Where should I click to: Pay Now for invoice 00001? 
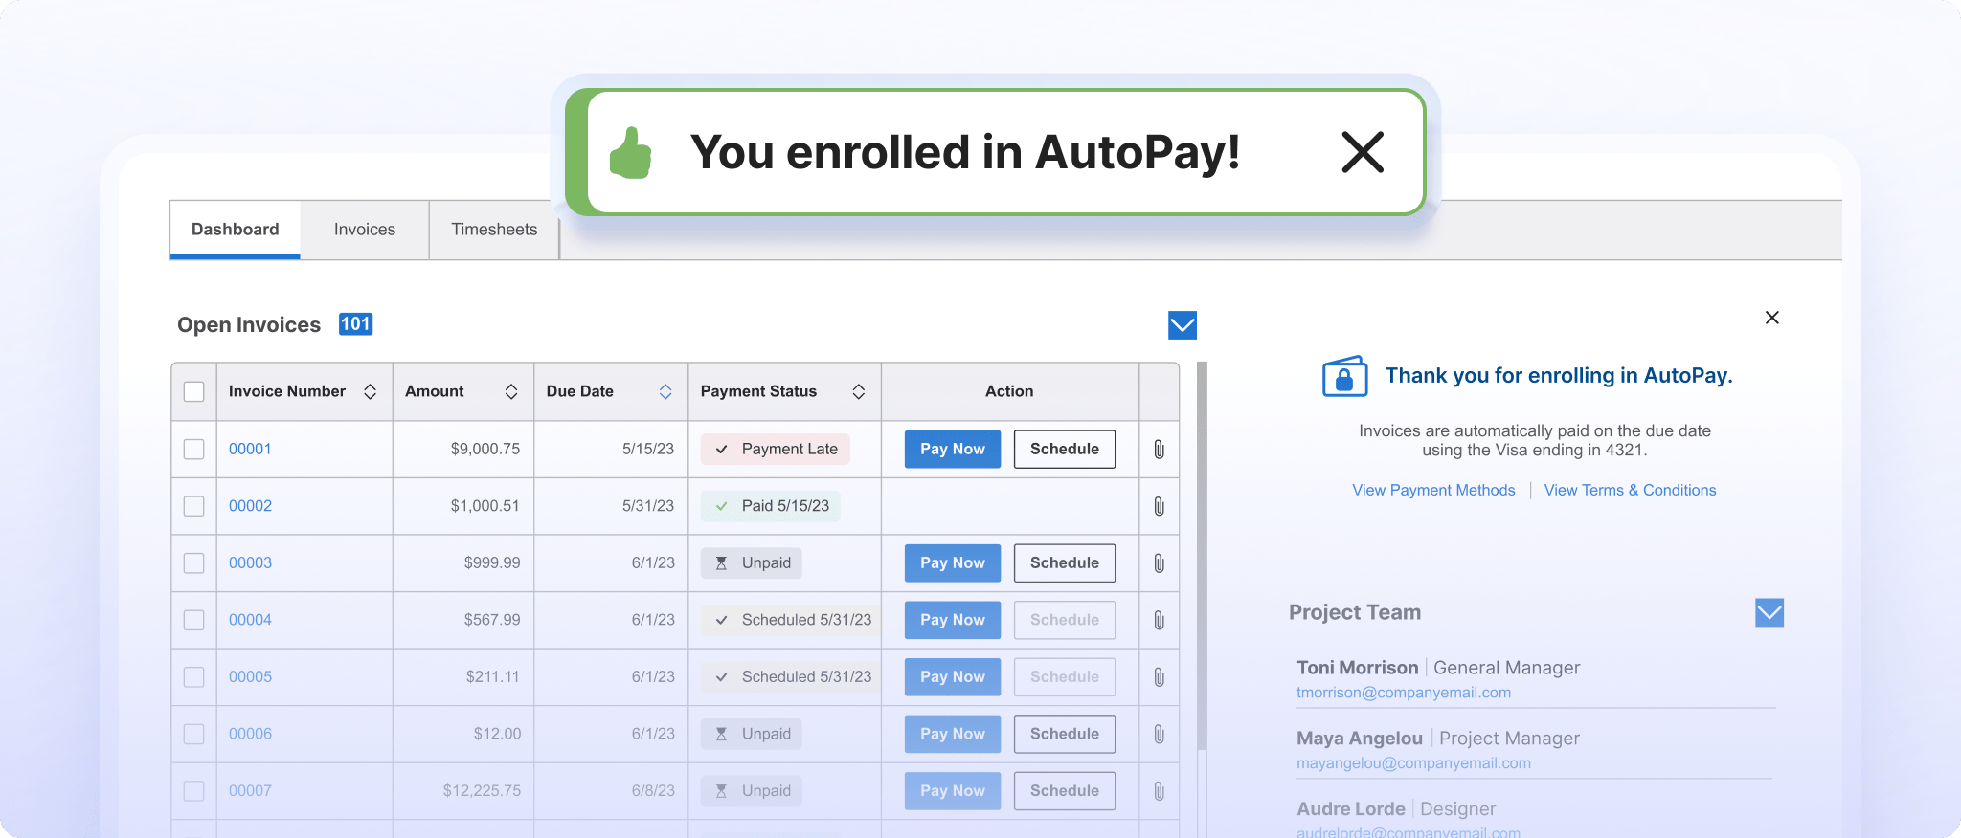coord(953,449)
